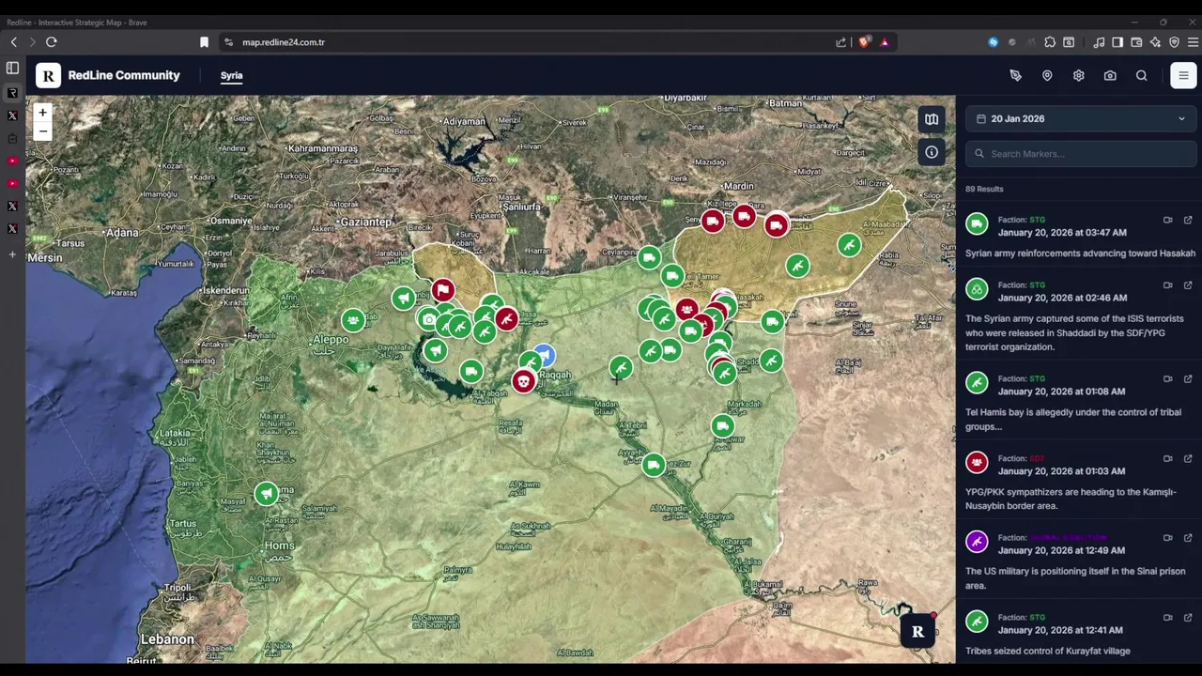Viewport: 1202px width, 676px height.
Task: Open the browser extensions puzzle icon
Action: [1050, 42]
